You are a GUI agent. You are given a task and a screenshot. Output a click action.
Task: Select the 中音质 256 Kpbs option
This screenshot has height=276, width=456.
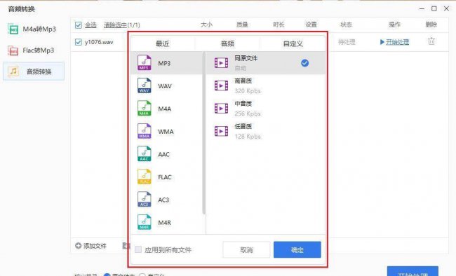pos(266,109)
